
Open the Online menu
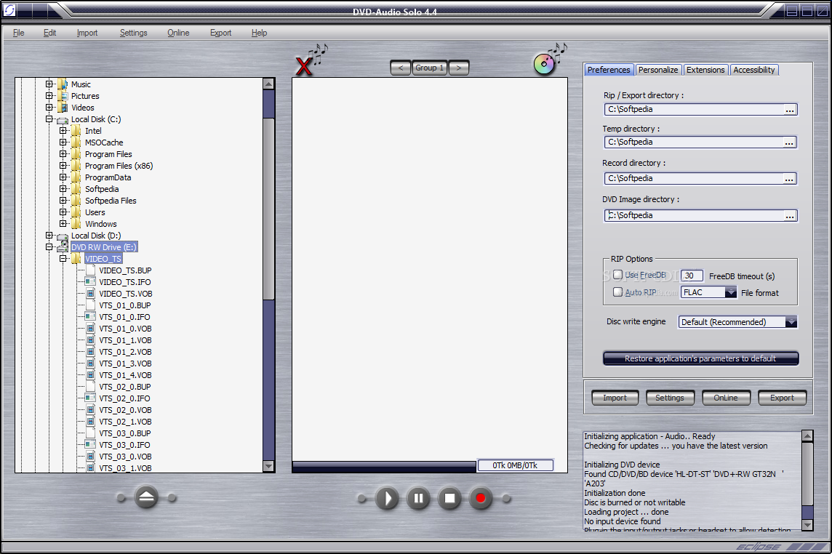tap(178, 33)
